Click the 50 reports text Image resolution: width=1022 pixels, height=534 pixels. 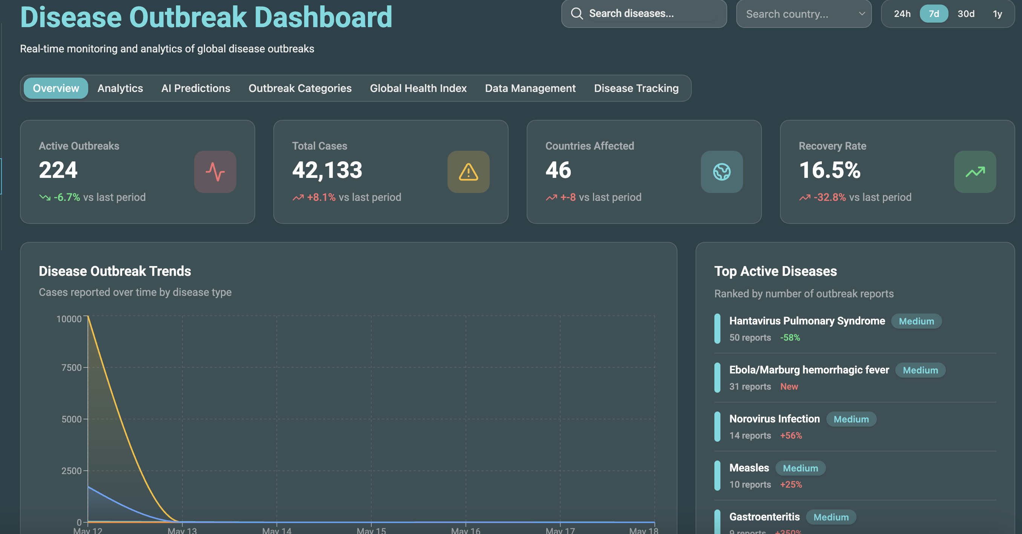(750, 338)
